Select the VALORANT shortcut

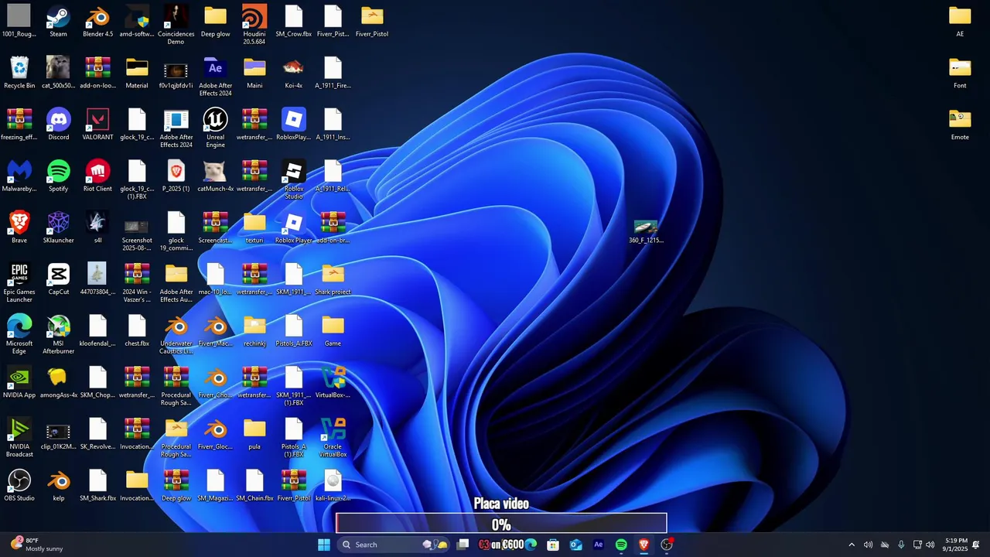[x=97, y=125]
